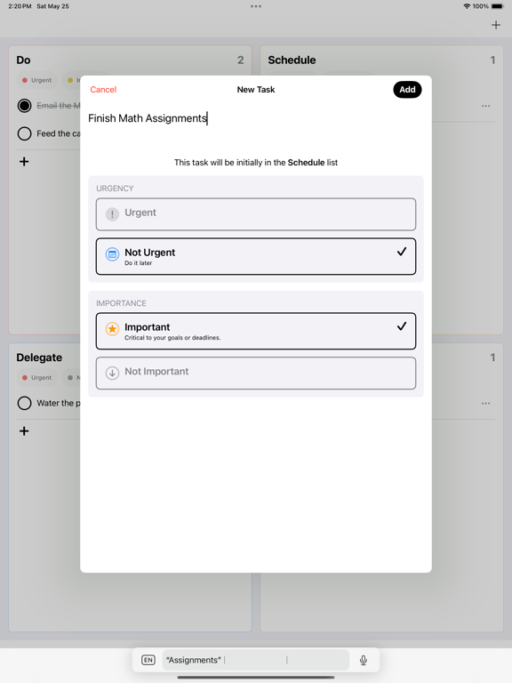Choose the Not Important option
The width and height of the screenshot is (512, 683).
pos(256,373)
